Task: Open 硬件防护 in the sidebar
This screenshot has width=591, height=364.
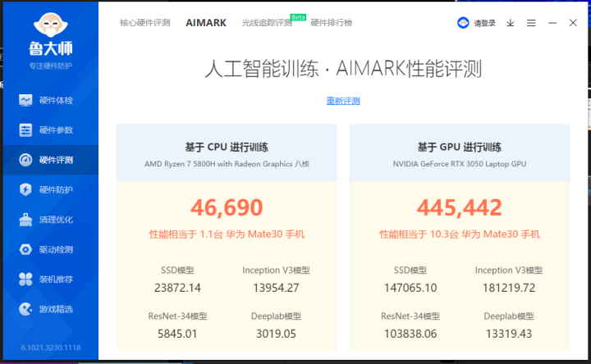Action: pyautogui.click(x=51, y=189)
